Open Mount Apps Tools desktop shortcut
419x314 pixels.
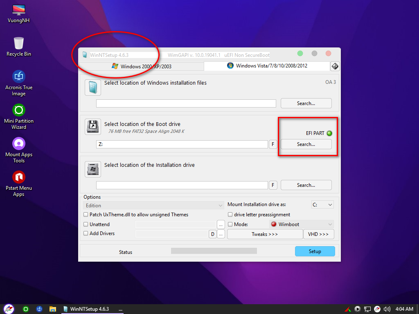tap(19, 150)
